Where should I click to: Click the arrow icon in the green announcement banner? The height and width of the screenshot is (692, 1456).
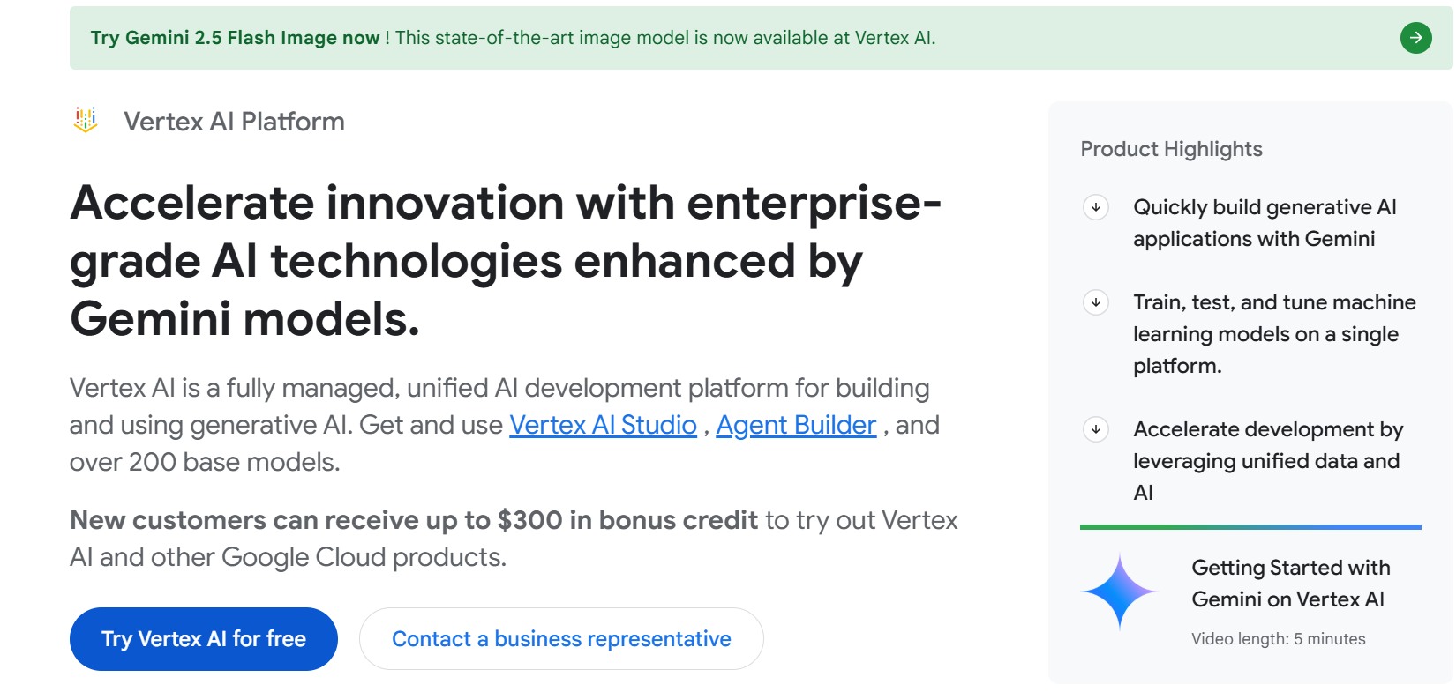[x=1415, y=38]
